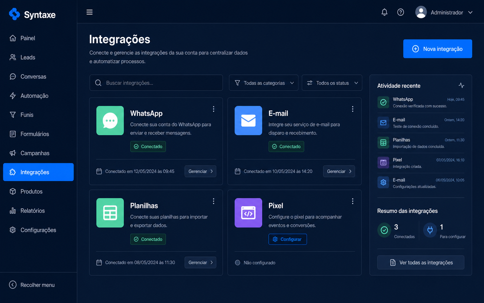Image resolution: width=484 pixels, height=303 pixels.
Task: Click Gerenciar on WhatsApp card
Action: pyautogui.click(x=200, y=171)
